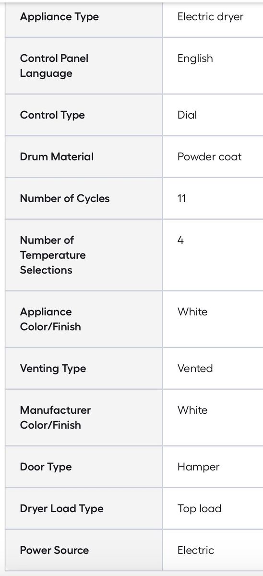Select the Number of Cycles label
Image resolution: width=263 pixels, height=576 pixels.
coord(65,198)
